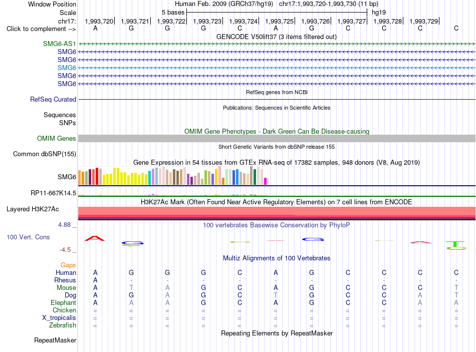Click the red A PhyloP conservation logo
Viewport: 476px width, 352px height.
[95, 238]
